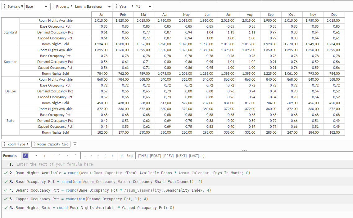Click formula 1 empty input line
The image size is (353, 218).
(177, 164)
